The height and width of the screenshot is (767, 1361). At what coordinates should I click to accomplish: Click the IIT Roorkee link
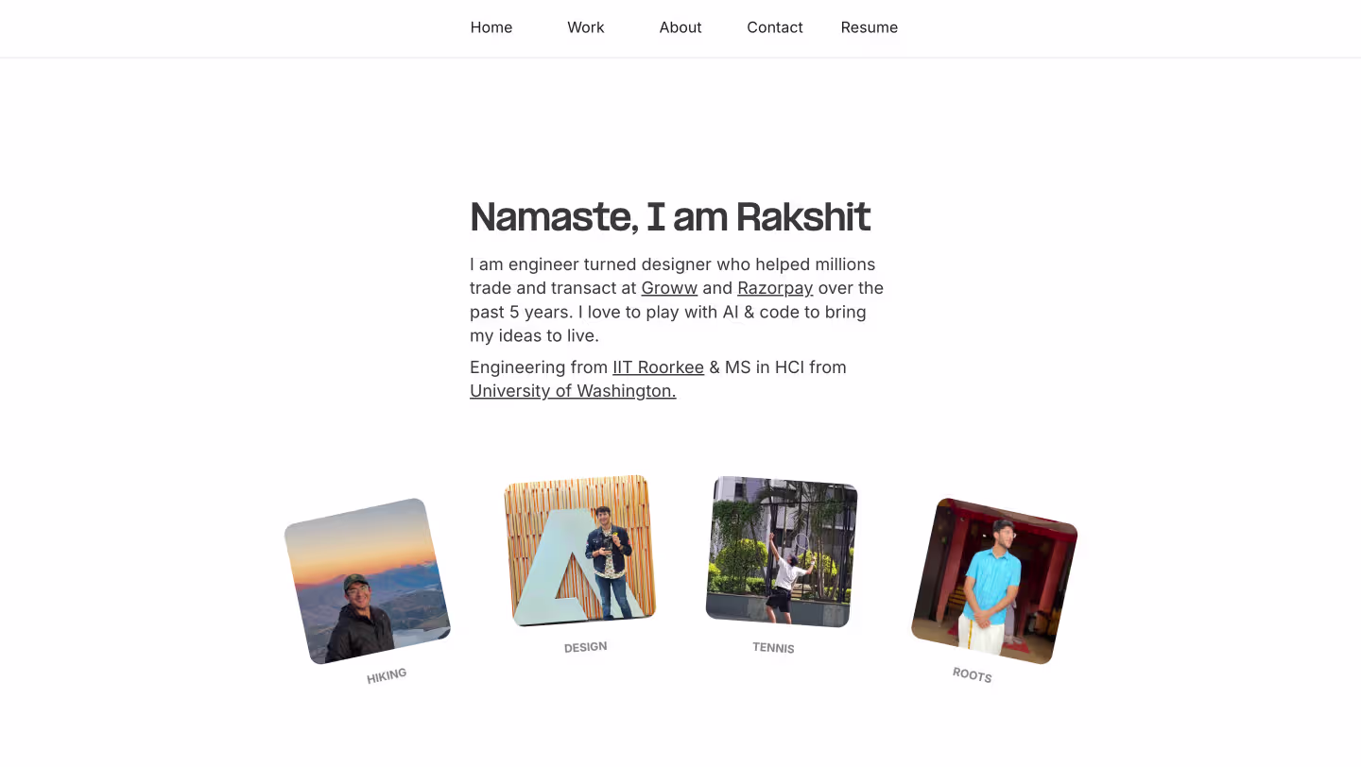(658, 367)
